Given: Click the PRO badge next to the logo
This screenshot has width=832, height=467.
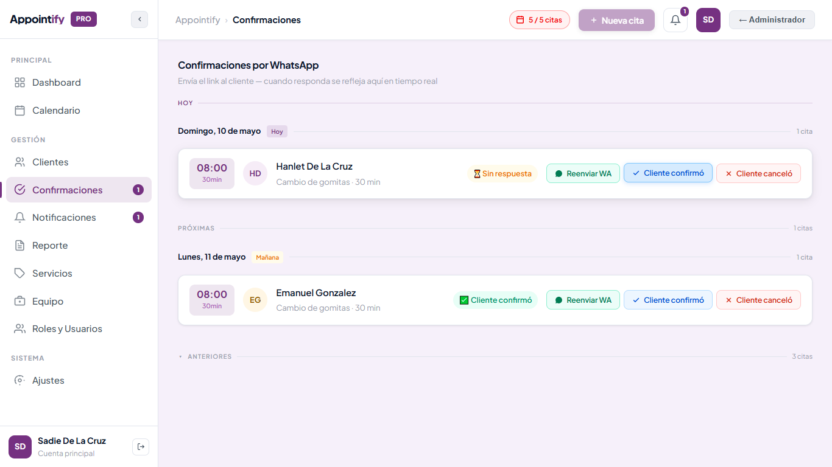Looking at the screenshot, I should point(83,19).
